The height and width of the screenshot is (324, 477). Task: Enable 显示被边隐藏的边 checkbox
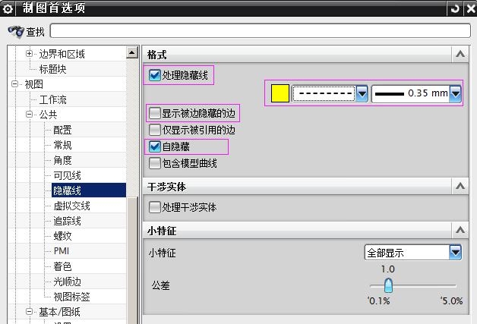[x=154, y=113]
